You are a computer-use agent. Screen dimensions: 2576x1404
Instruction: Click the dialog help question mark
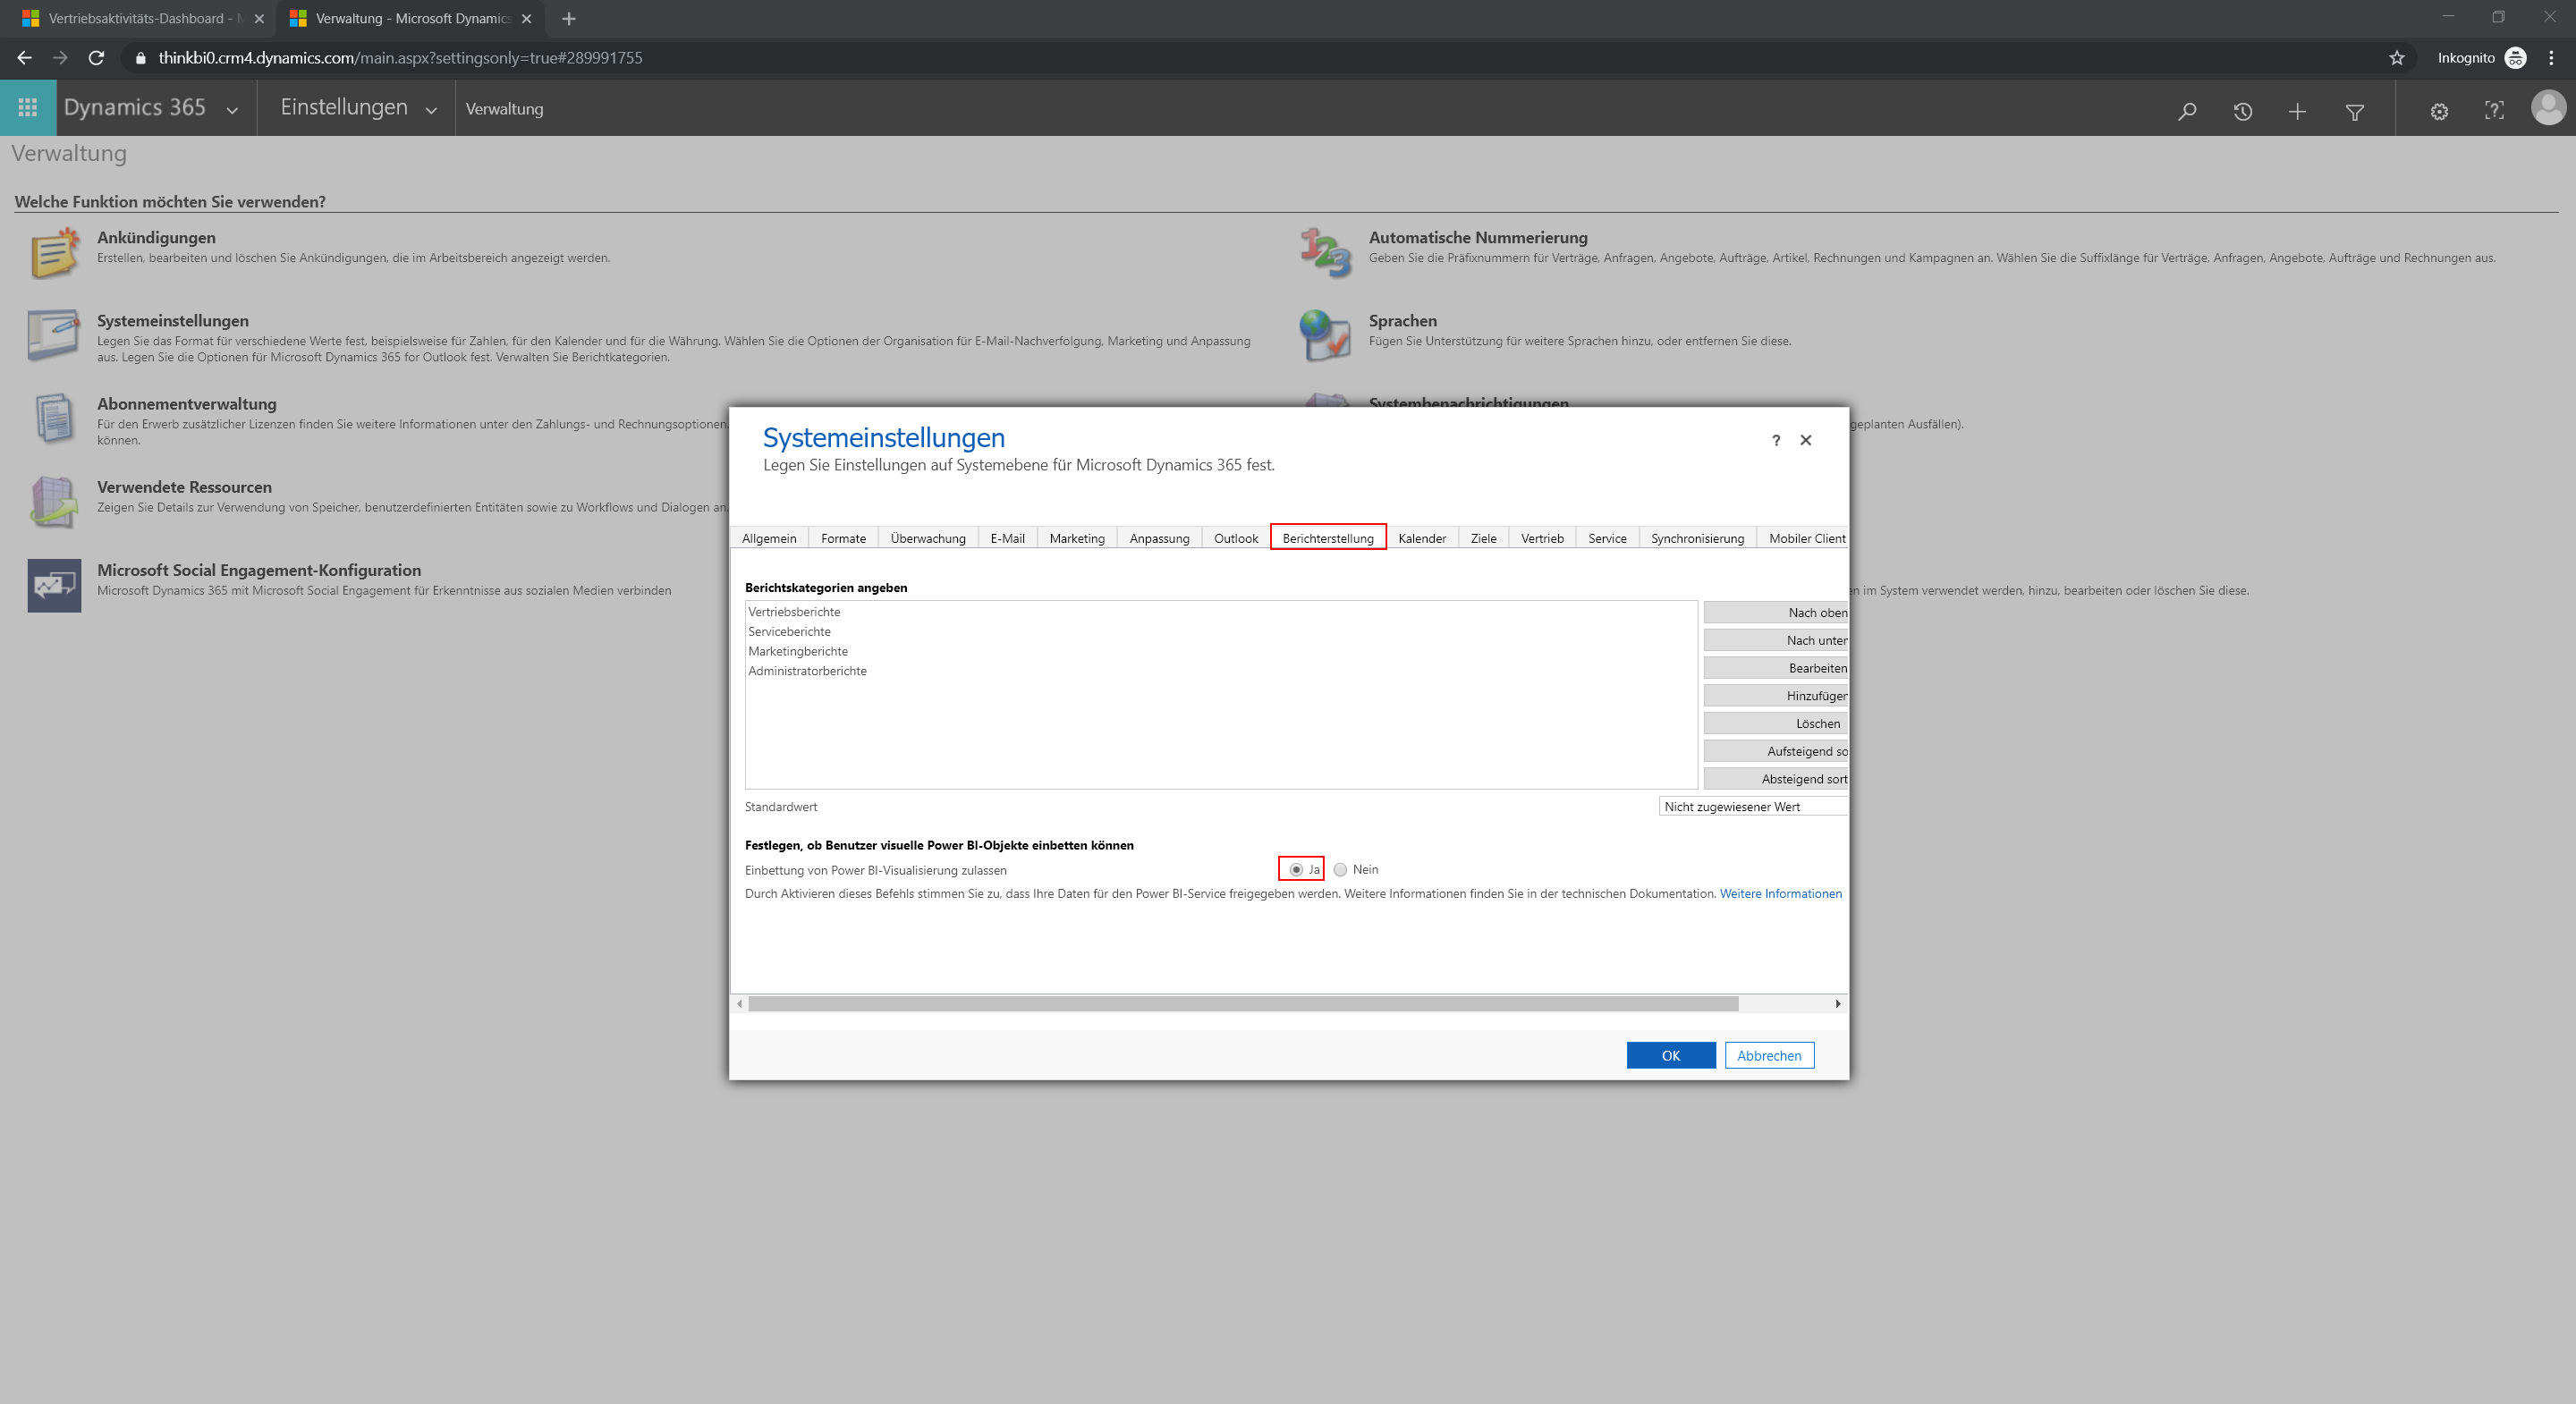pos(1776,440)
